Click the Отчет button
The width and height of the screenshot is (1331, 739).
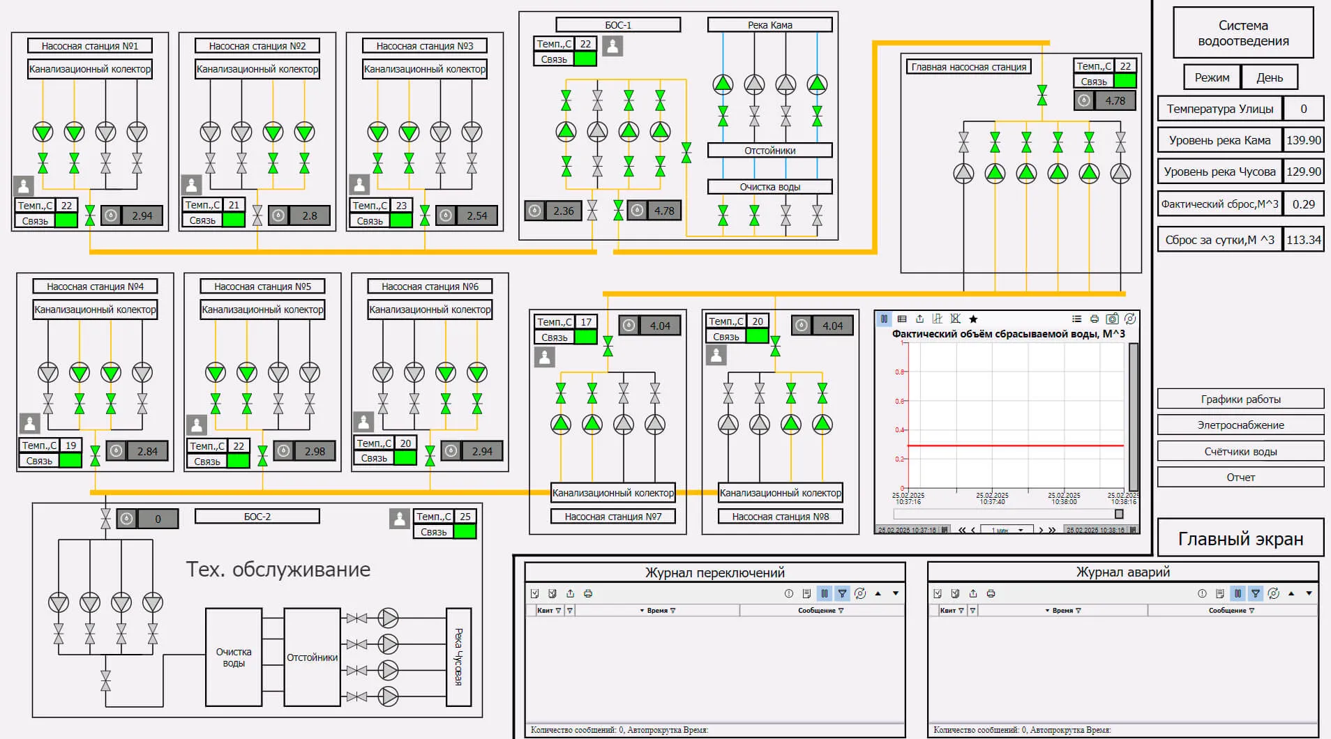(x=1240, y=478)
